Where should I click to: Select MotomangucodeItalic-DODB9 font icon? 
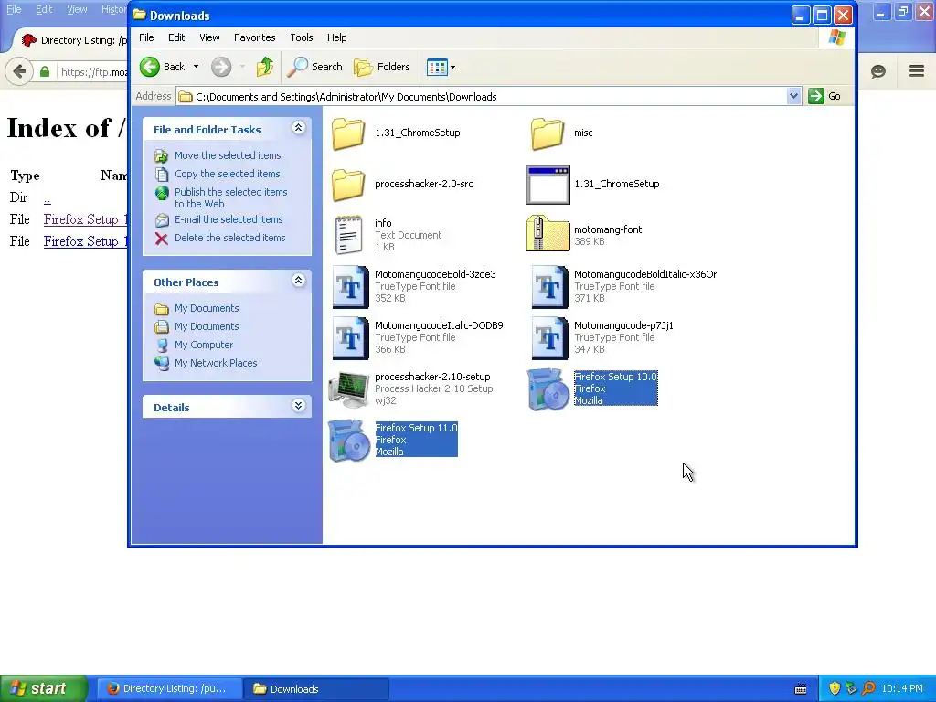(350, 338)
